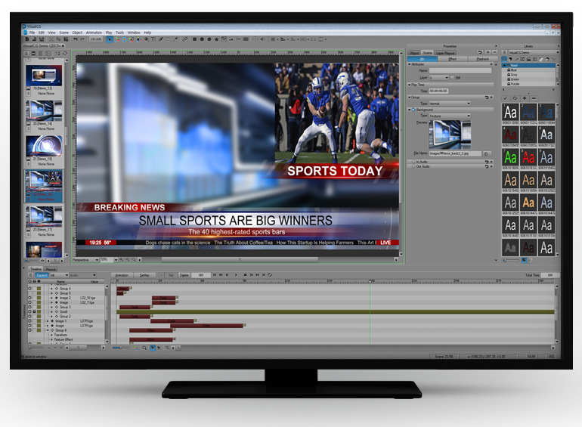Click the timeline magnifier icon at bottom
The height and width of the screenshot is (427, 582).
[144, 348]
